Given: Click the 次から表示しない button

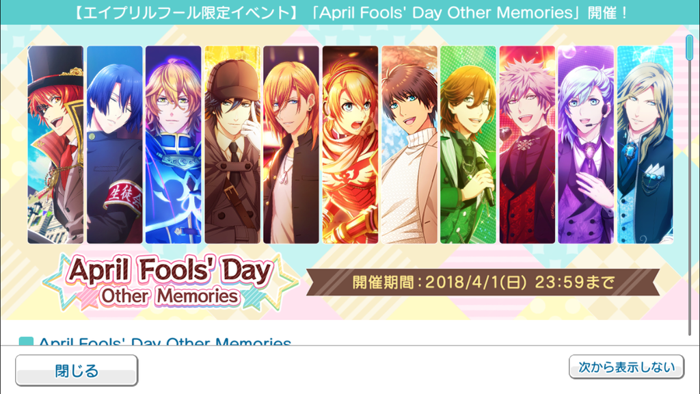Looking at the screenshot, I should click(x=626, y=367).
